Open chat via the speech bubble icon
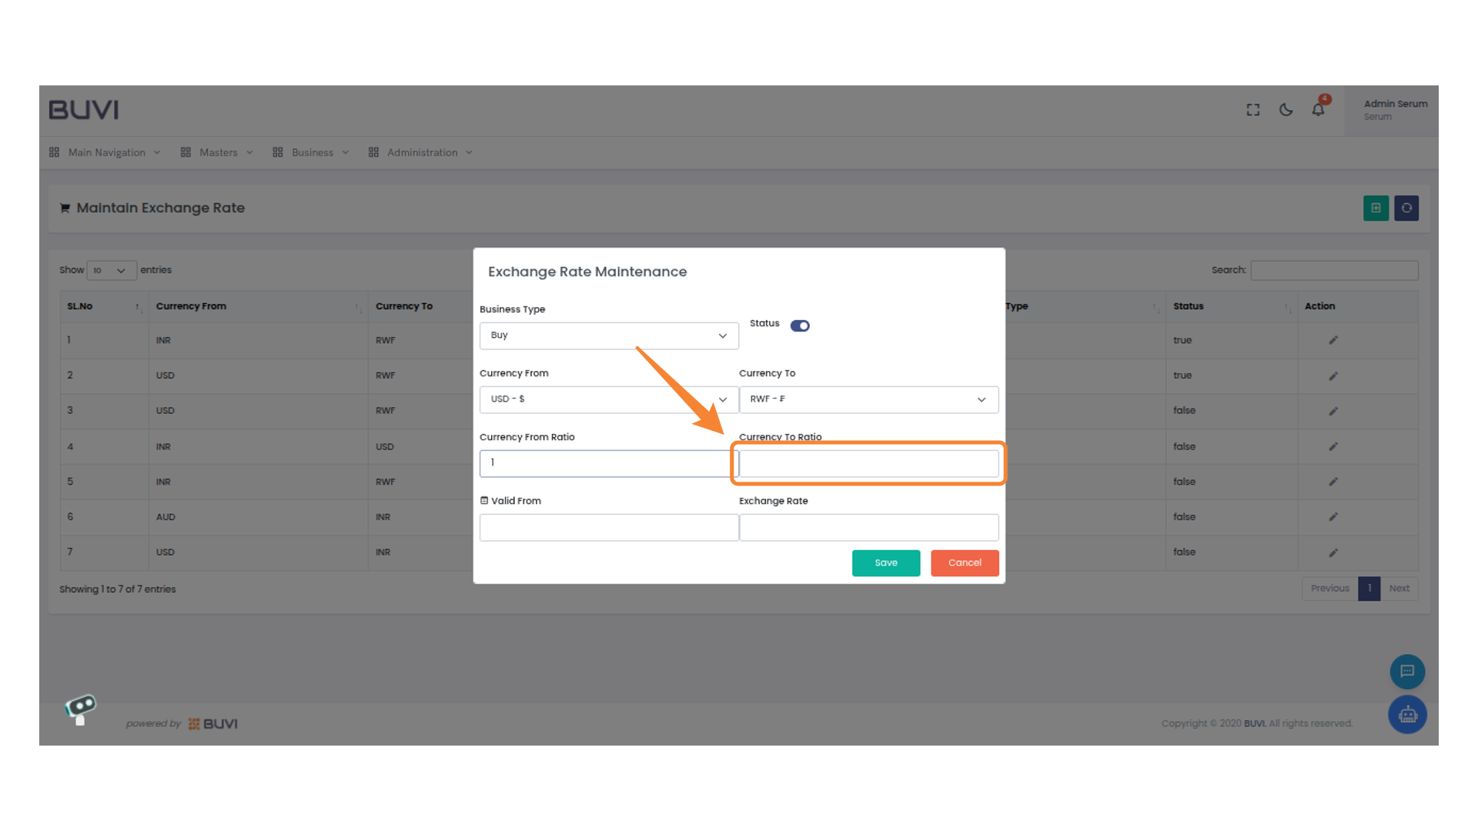1478x831 pixels. point(1407,672)
